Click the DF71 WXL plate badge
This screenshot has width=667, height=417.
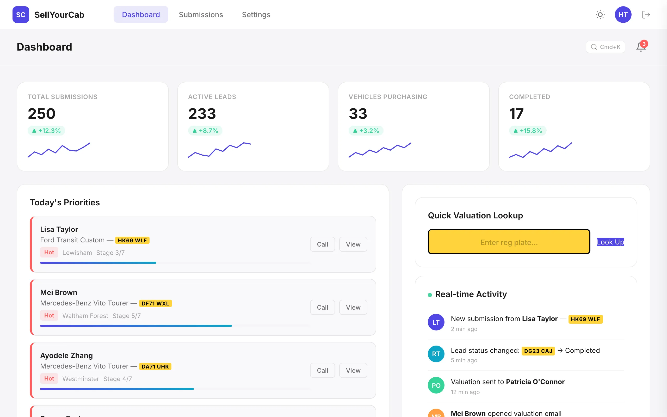tap(155, 303)
